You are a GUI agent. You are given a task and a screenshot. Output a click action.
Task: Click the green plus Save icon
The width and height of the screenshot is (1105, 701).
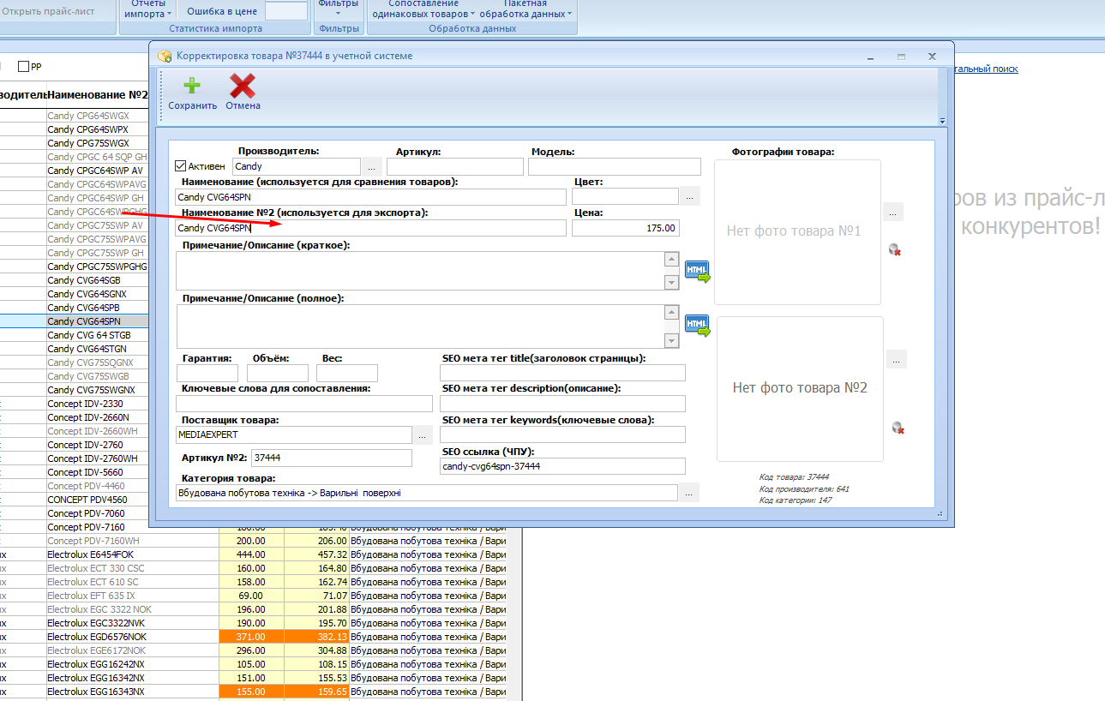tap(192, 86)
